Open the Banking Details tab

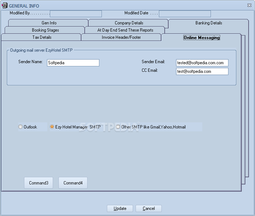(x=209, y=23)
